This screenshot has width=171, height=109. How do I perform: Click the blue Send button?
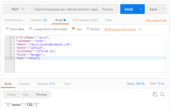tap(129, 9)
